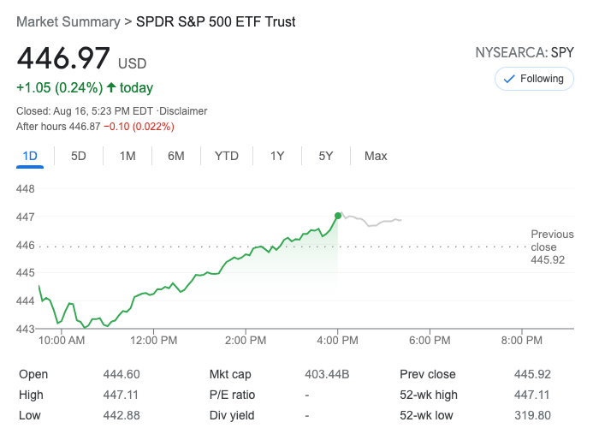Toggle the Following button

[534, 79]
